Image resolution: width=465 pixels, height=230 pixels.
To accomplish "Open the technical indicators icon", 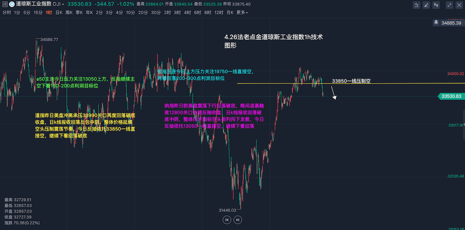I will coord(416,5).
